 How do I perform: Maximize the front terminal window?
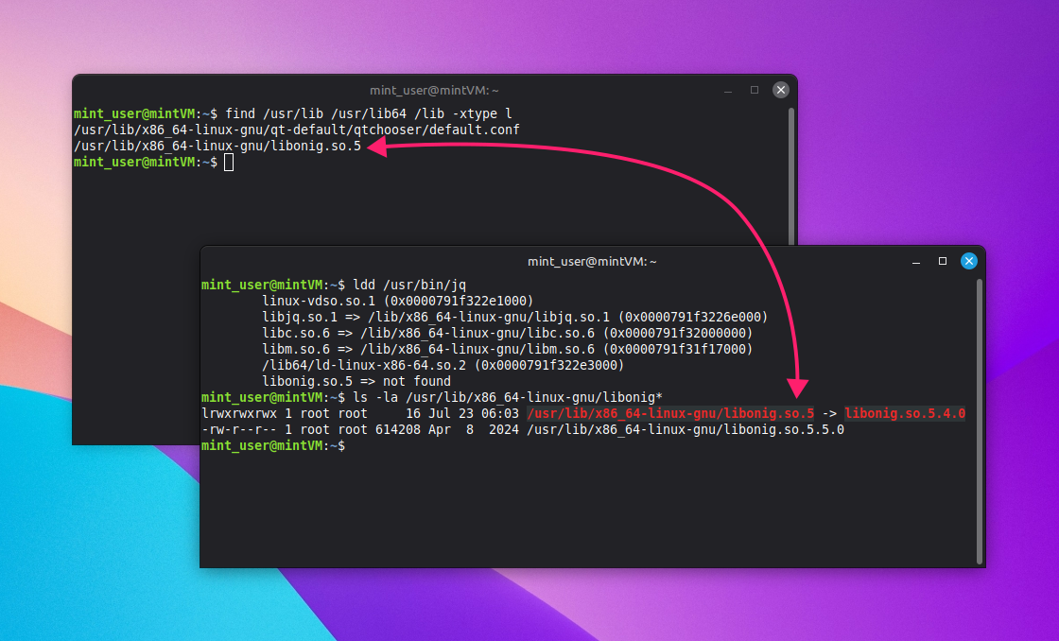(942, 261)
